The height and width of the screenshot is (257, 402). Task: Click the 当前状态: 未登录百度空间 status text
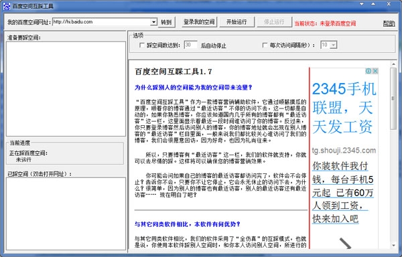tap(325, 23)
